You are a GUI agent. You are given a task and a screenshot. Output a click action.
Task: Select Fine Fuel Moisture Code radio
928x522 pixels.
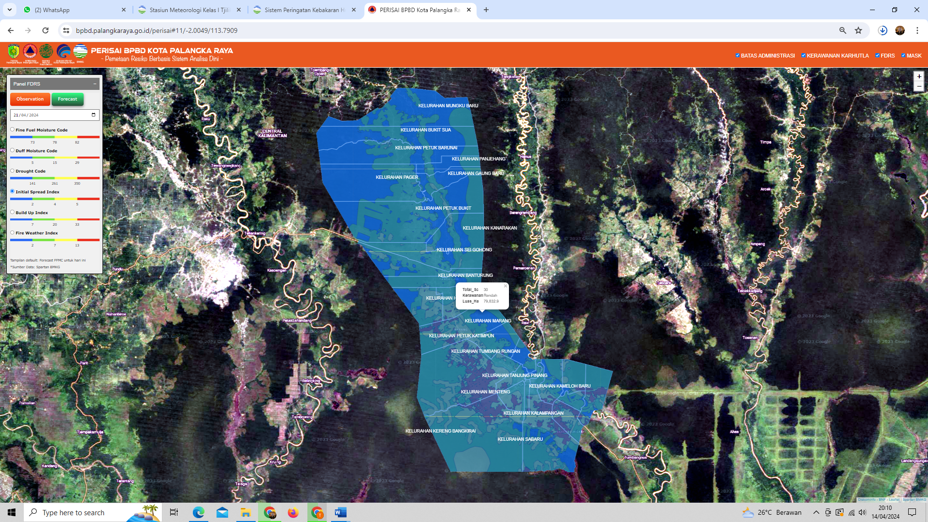point(13,130)
